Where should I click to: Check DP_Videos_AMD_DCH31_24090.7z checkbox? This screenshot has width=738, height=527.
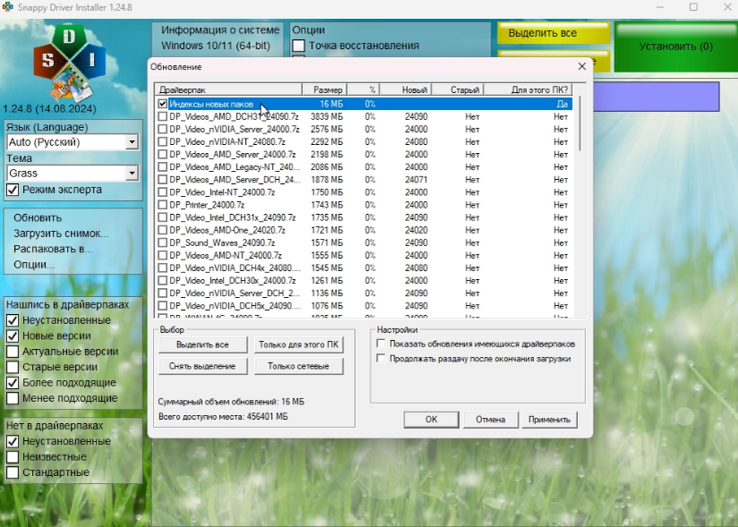point(163,116)
